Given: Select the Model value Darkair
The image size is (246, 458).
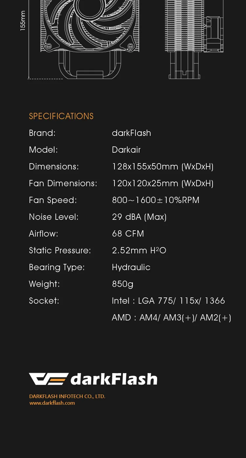Looking at the screenshot, I should coord(126,150).
